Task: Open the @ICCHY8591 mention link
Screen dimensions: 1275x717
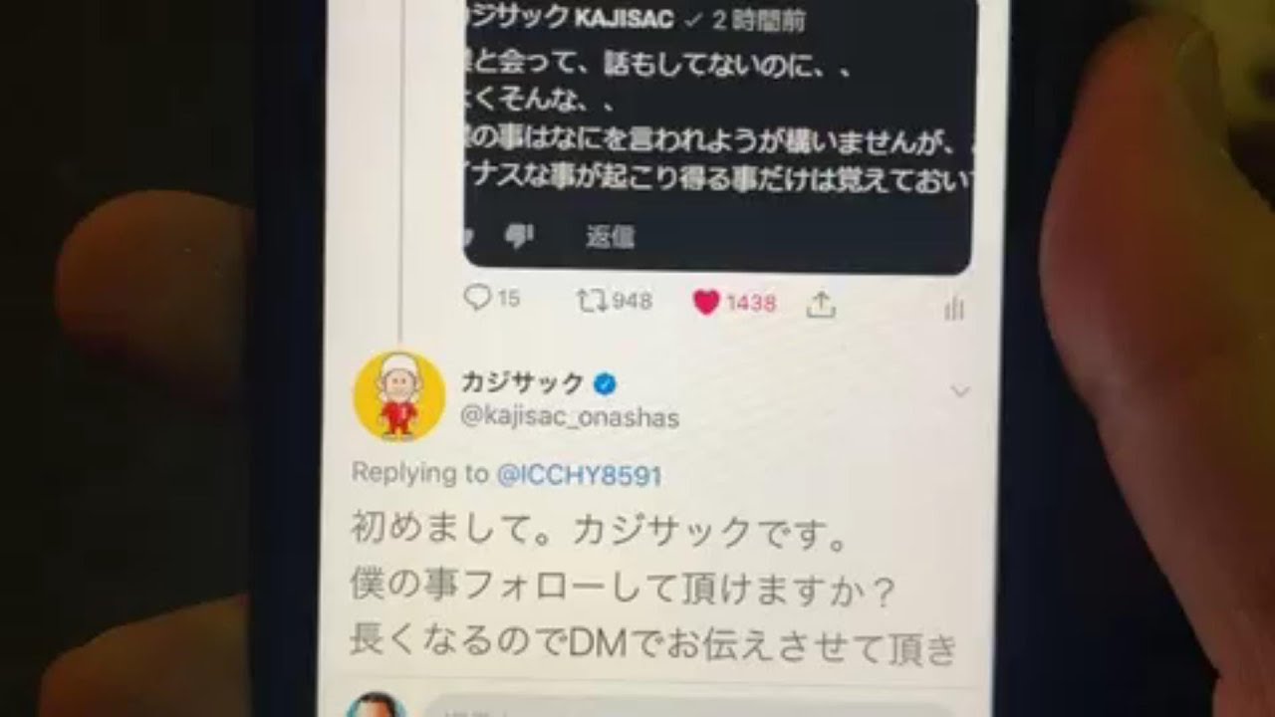Action: (x=579, y=475)
